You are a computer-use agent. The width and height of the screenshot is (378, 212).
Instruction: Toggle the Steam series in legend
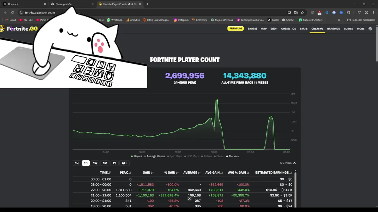click(x=219, y=156)
